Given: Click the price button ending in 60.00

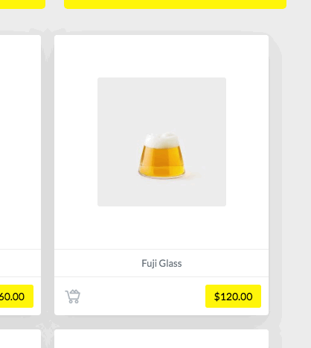Looking at the screenshot, I should tap(16, 297).
